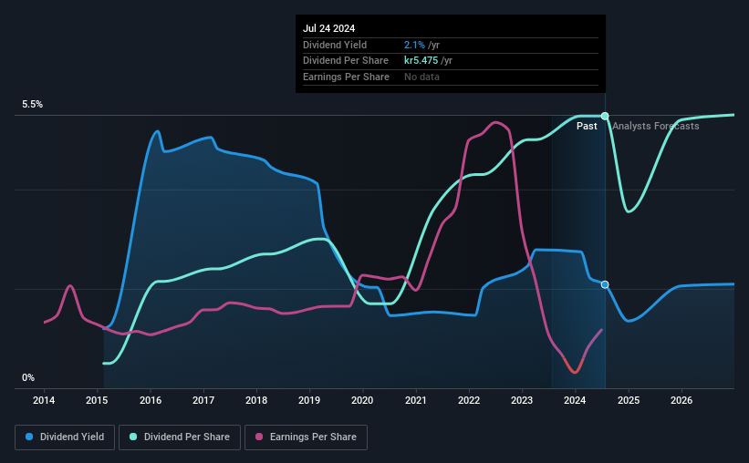Select the blue Dividend Yield data point marker
Image resolution: width=749 pixels, height=463 pixels.
(x=605, y=284)
